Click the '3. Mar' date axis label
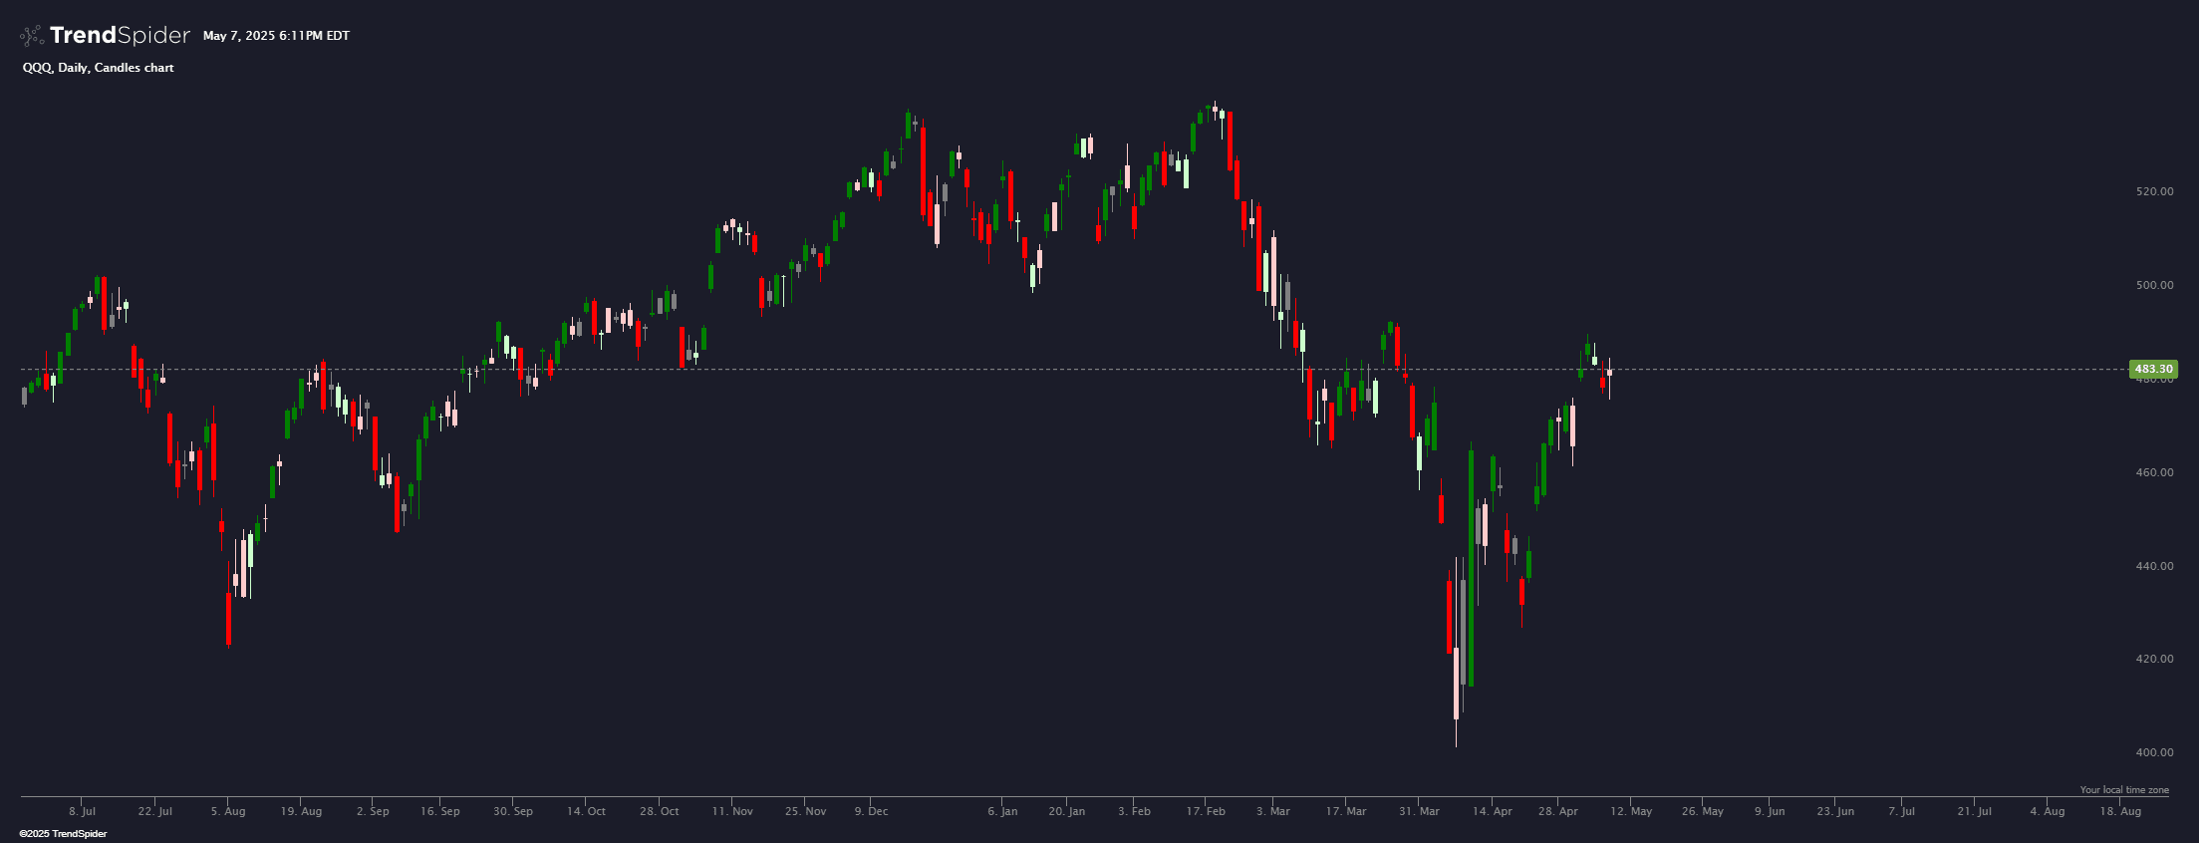Screen dimensions: 2199x843 [1273, 811]
